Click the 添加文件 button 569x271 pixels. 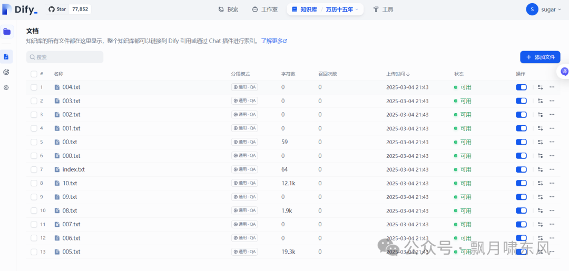(540, 57)
